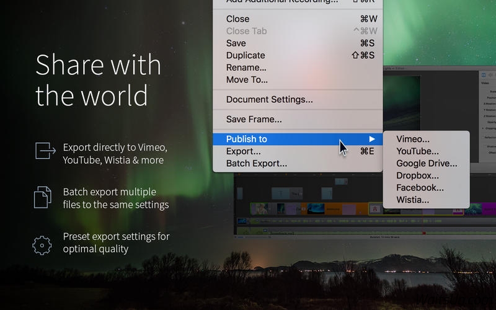Select Google Drive… in the submenu
Screen dimensions: 496x310
click(x=426, y=164)
